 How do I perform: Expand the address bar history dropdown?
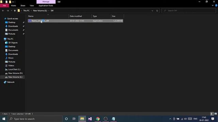click(x=152, y=11)
